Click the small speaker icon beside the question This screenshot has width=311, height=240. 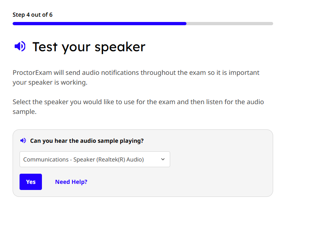(x=23, y=141)
